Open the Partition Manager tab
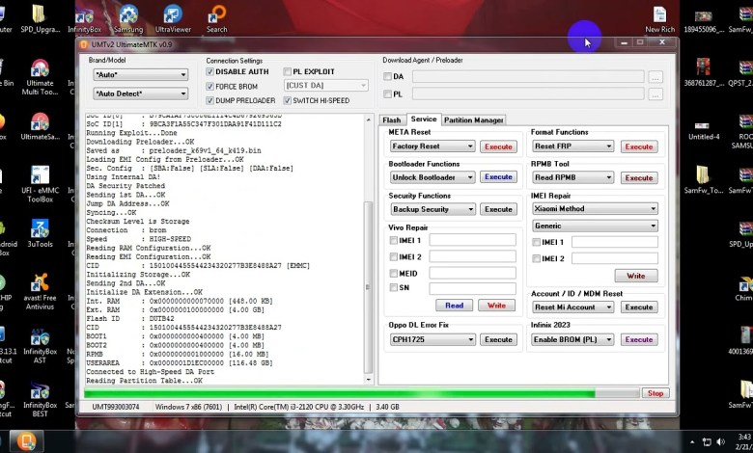 coord(473,120)
